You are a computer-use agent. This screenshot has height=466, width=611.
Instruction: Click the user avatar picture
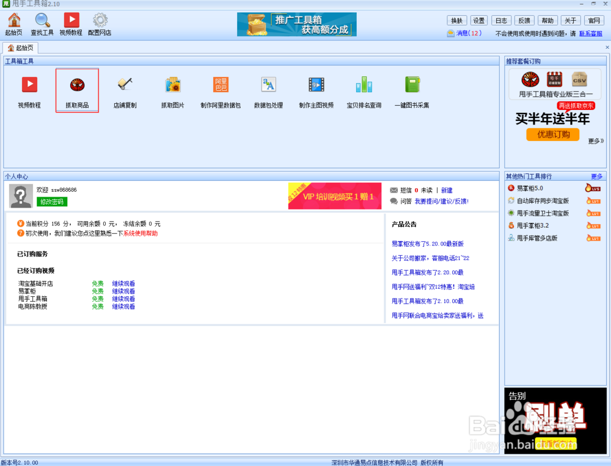[21, 197]
